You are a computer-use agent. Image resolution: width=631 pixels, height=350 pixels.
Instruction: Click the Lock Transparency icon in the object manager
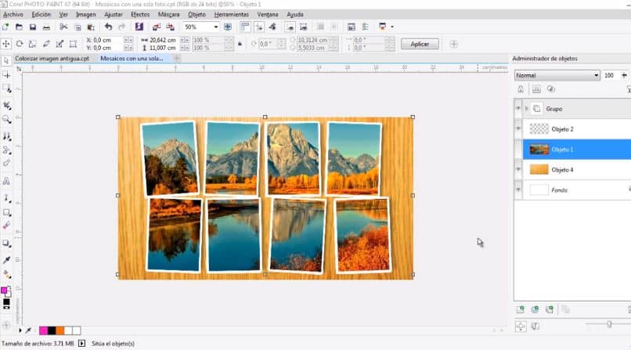(x=521, y=89)
